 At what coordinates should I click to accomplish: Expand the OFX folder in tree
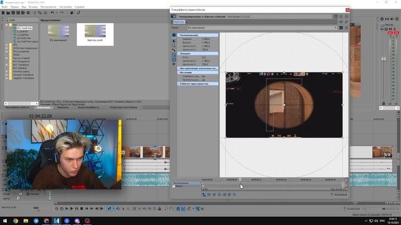7,44
